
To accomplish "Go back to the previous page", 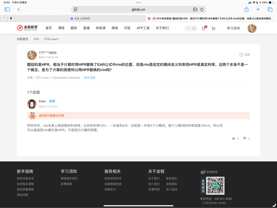I will tap(19, 9).
